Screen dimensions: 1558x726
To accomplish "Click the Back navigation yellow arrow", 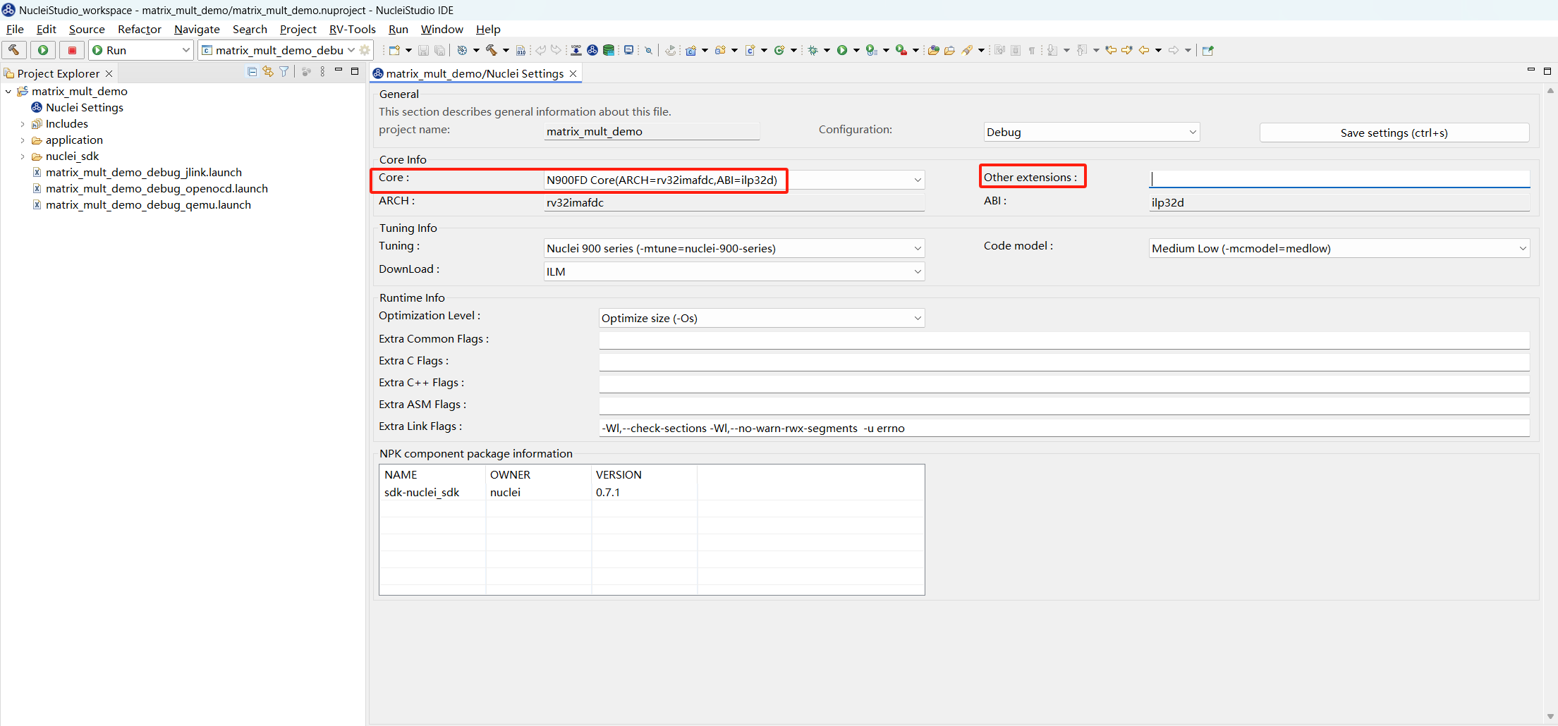I will (1143, 50).
